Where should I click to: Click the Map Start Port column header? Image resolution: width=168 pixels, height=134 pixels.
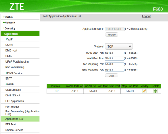111,86
